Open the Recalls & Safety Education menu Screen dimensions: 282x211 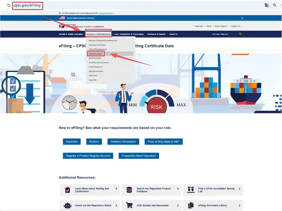pyautogui.click(x=71, y=34)
